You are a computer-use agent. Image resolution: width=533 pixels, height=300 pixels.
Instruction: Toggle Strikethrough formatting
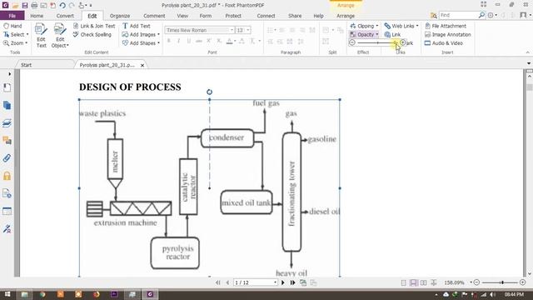tap(199, 41)
